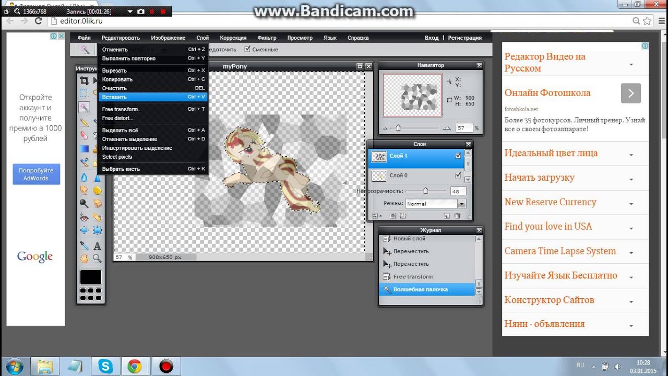This screenshot has width=668, height=376.
Task: Click the Free transform history entry
Action: (413, 277)
